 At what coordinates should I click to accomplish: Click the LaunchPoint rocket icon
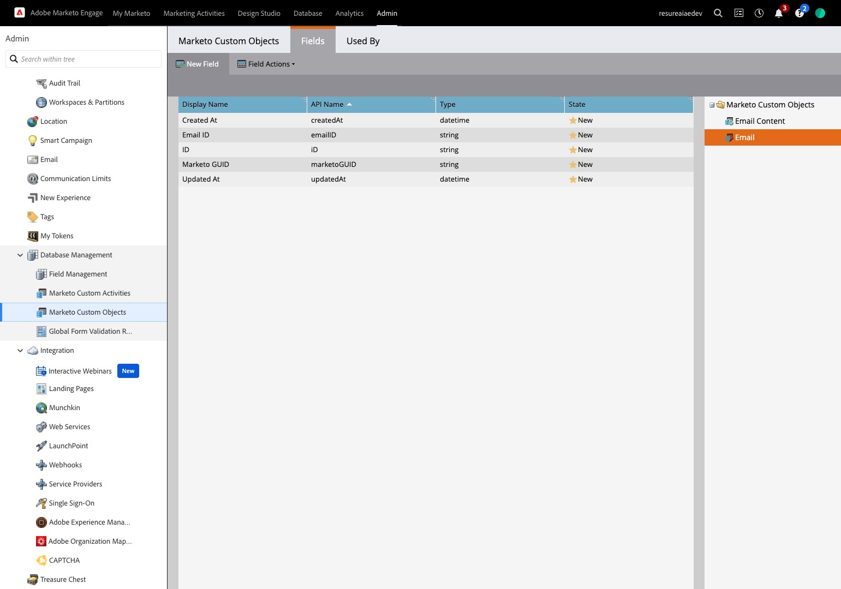tap(41, 446)
